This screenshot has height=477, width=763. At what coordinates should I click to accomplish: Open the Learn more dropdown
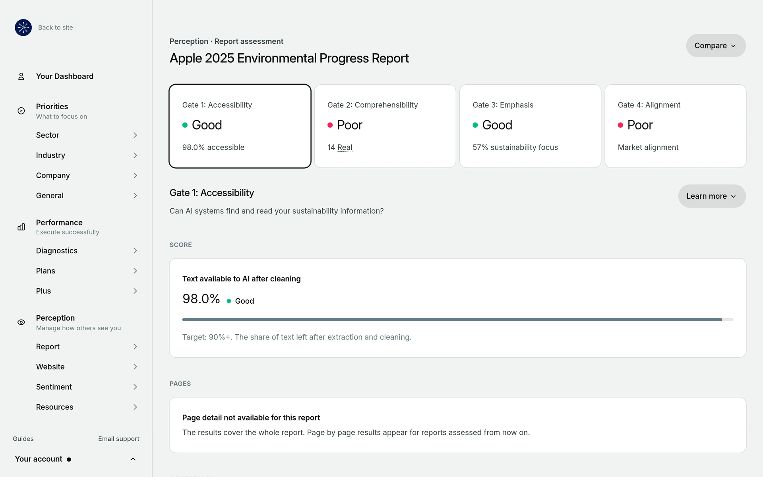click(x=712, y=196)
